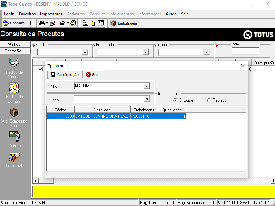Minimize the Totvs Gemco window
The image size is (275, 206).
[236, 4]
